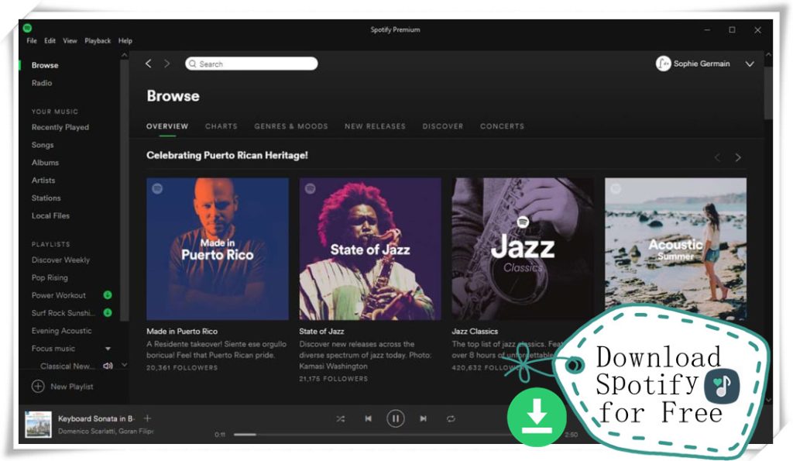Image resolution: width=793 pixels, height=461 pixels.
Task: Click the Jazz Classics title link
Action: click(x=475, y=332)
